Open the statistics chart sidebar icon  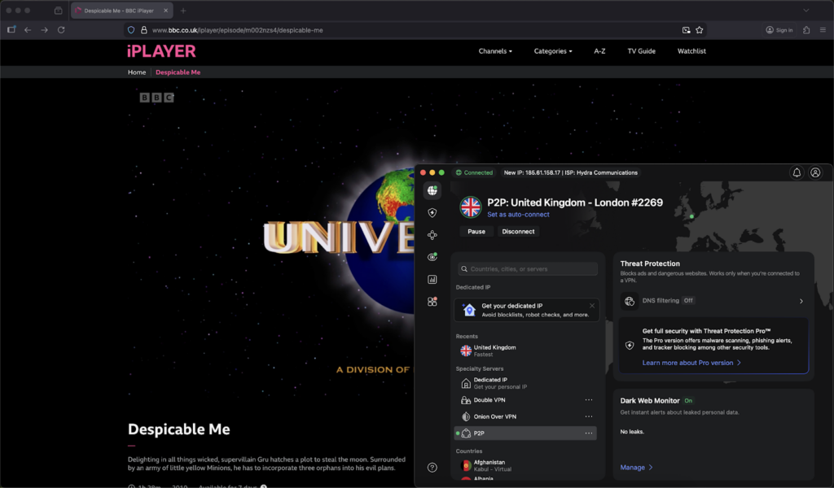coord(432,279)
